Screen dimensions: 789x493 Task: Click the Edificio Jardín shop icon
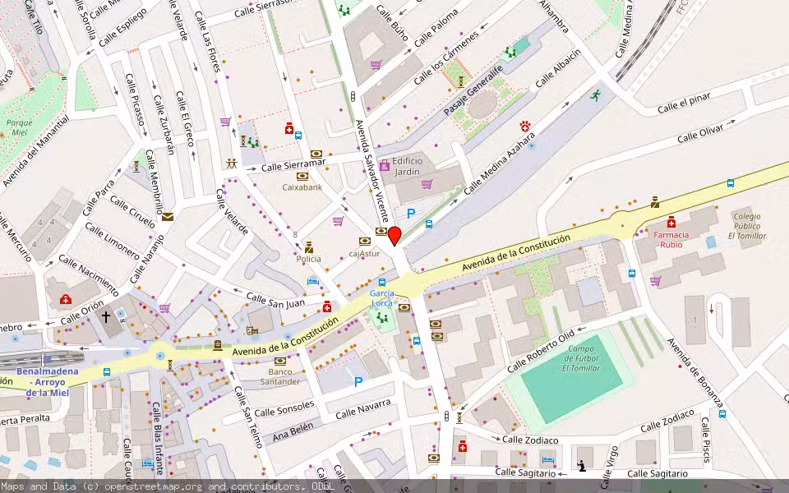point(385,165)
